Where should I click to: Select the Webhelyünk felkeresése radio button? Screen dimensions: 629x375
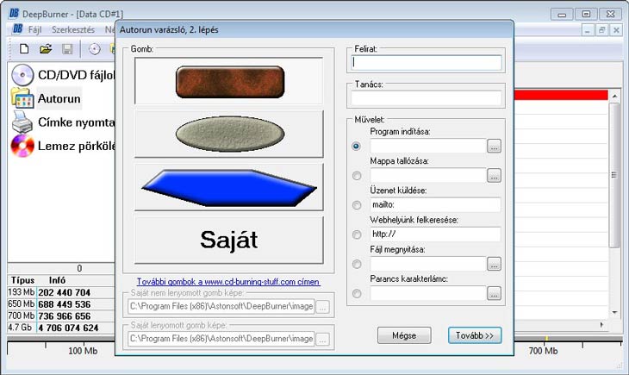356,234
